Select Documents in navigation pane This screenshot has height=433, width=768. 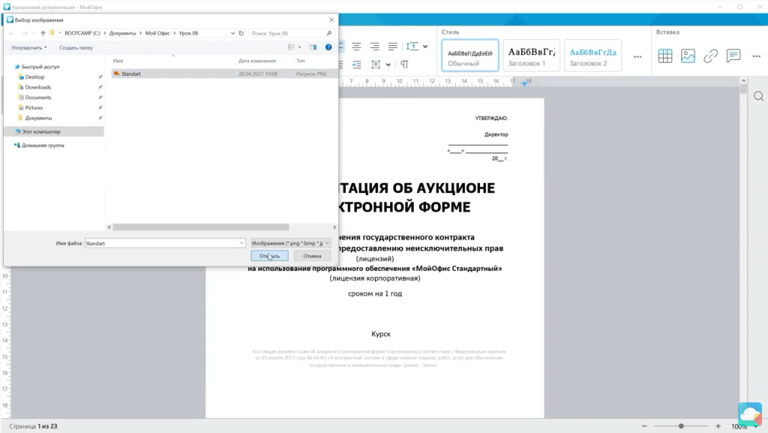point(37,98)
